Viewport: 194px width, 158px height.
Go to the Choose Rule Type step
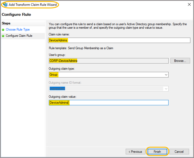pyautogui.click(x=18, y=30)
